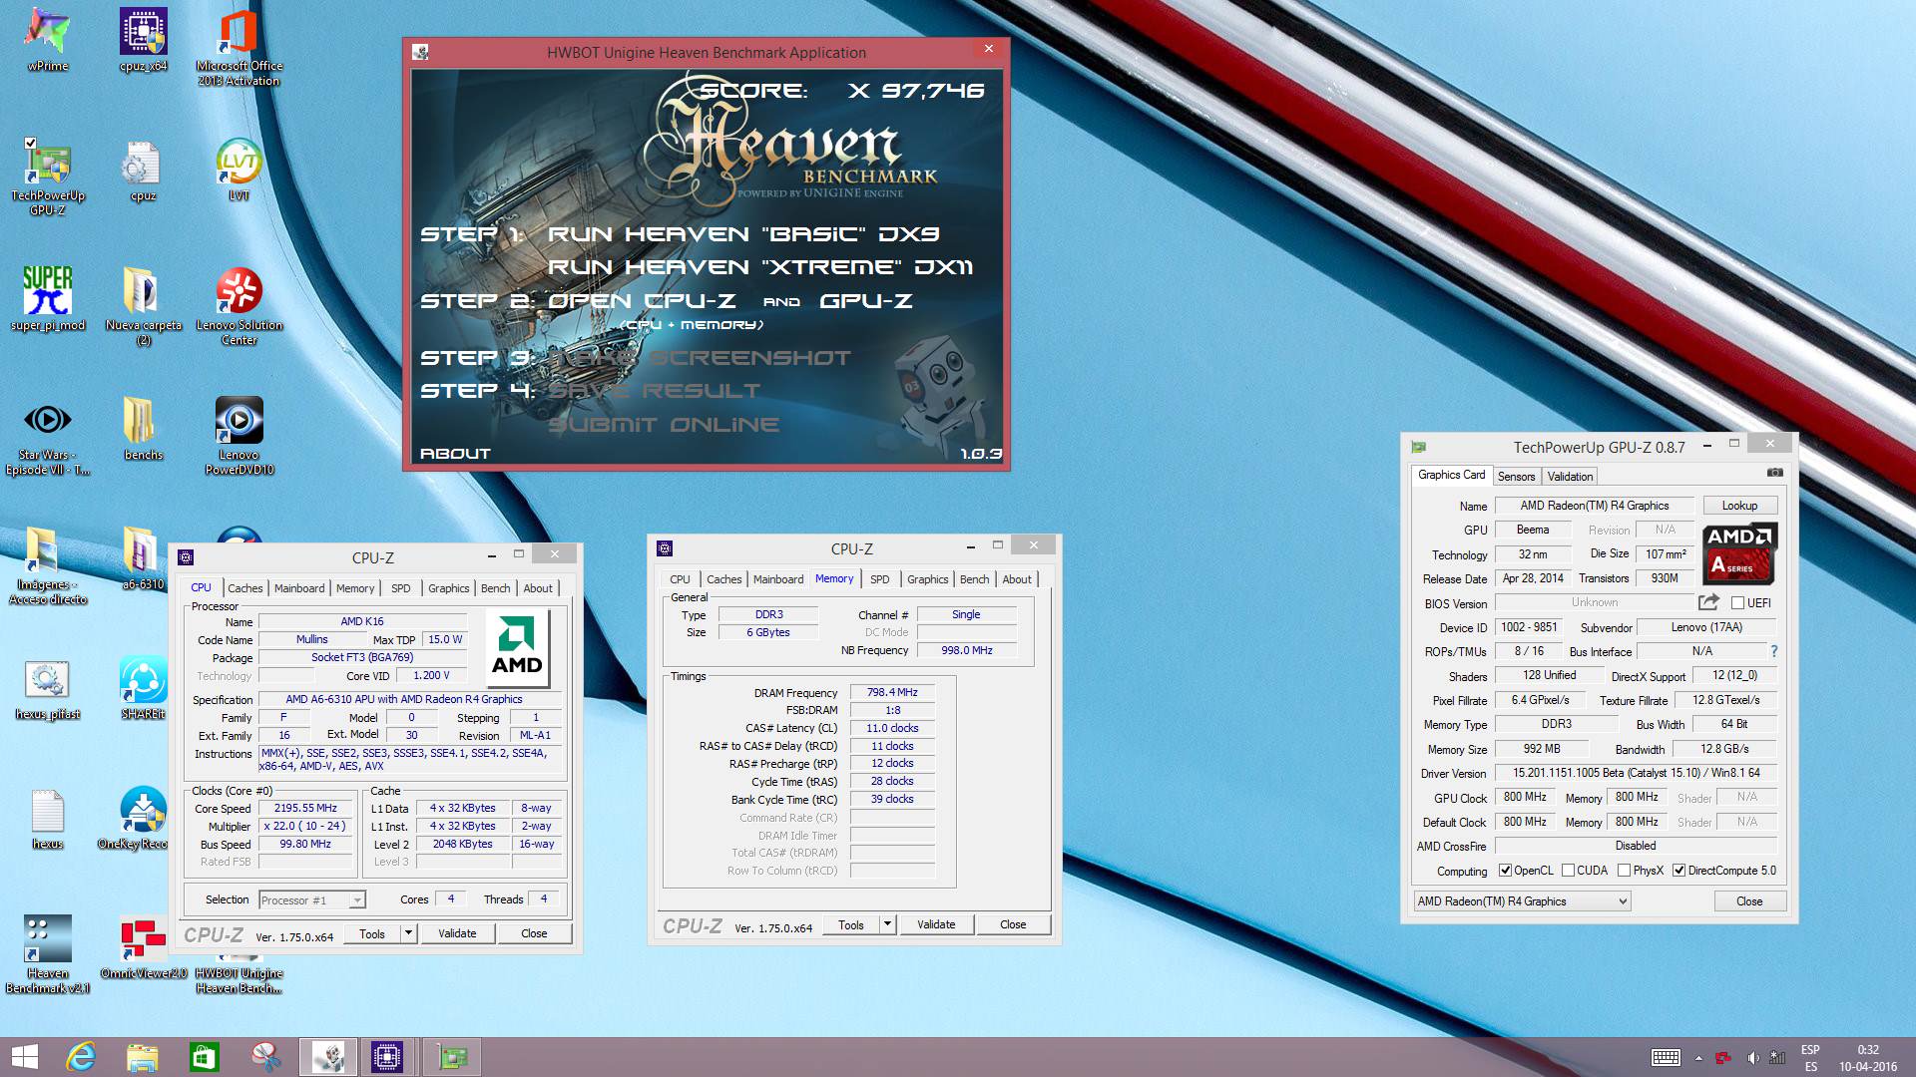Viewport: 1916px width, 1077px height.
Task: Open the LVT desktop shortcut
Action: tap(239, 170)
